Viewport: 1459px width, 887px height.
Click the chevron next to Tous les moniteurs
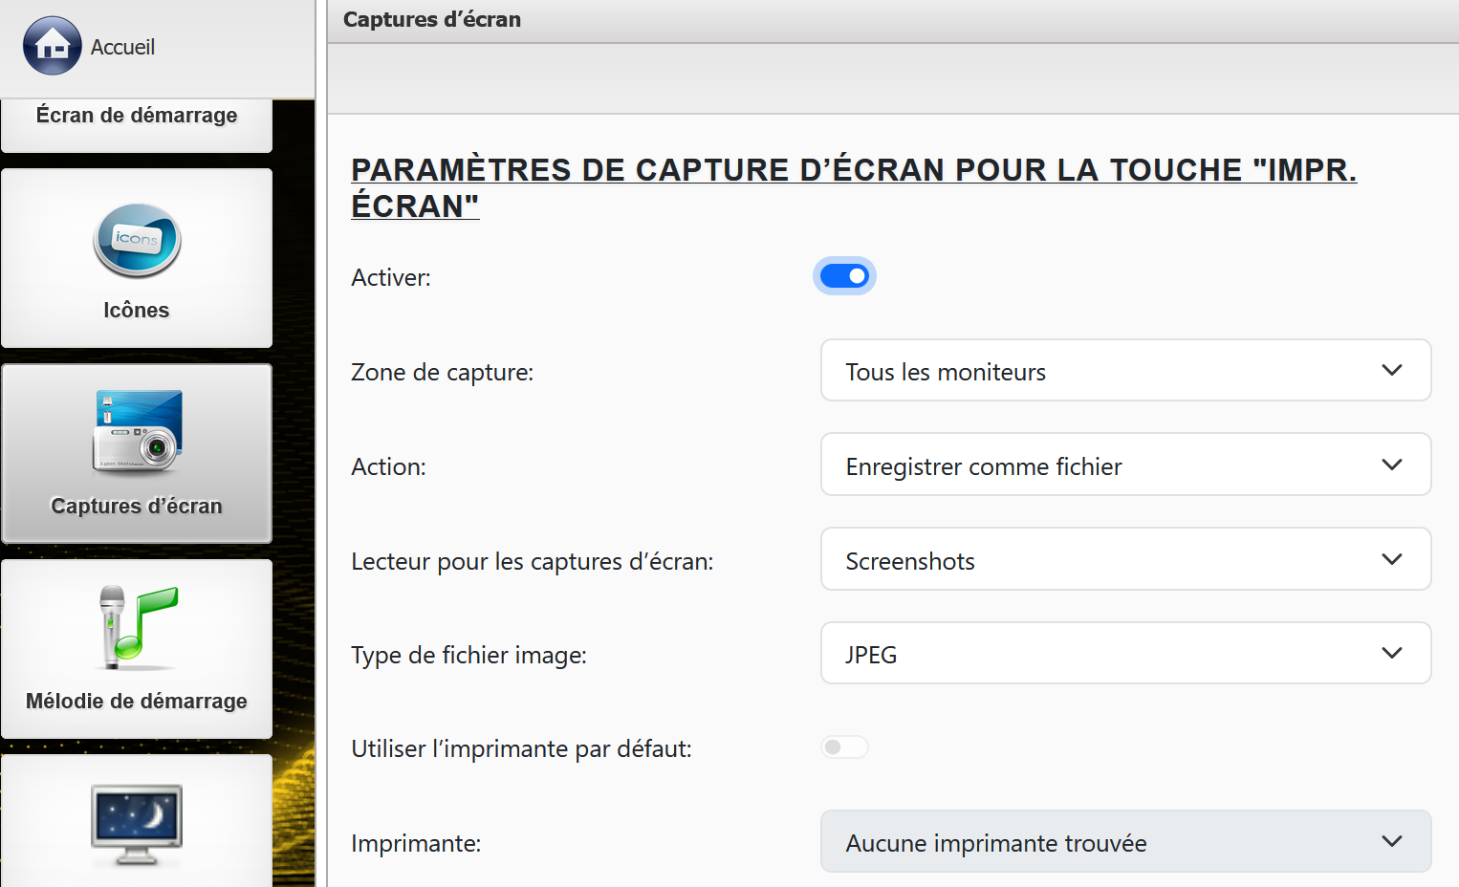1391,371
